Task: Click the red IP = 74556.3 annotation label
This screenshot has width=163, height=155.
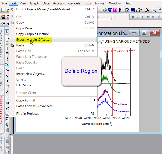Action: point(118,51)
